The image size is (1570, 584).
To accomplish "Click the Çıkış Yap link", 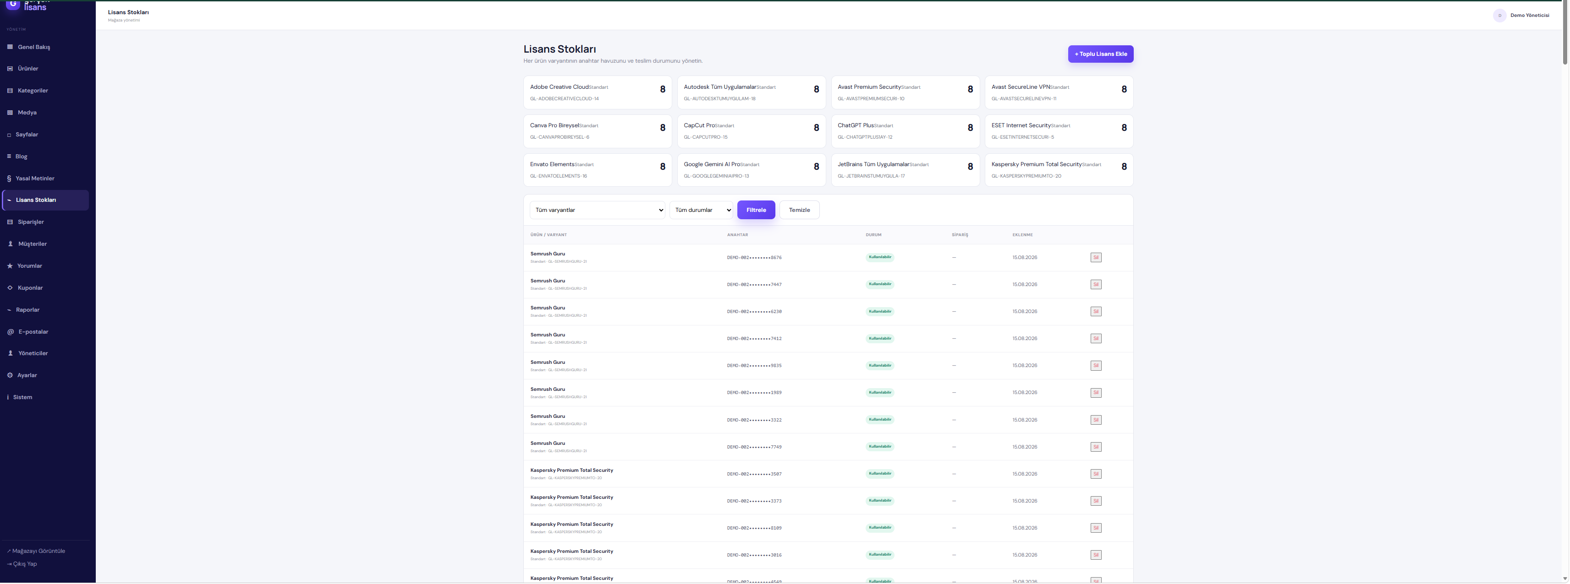I will 22,564.
